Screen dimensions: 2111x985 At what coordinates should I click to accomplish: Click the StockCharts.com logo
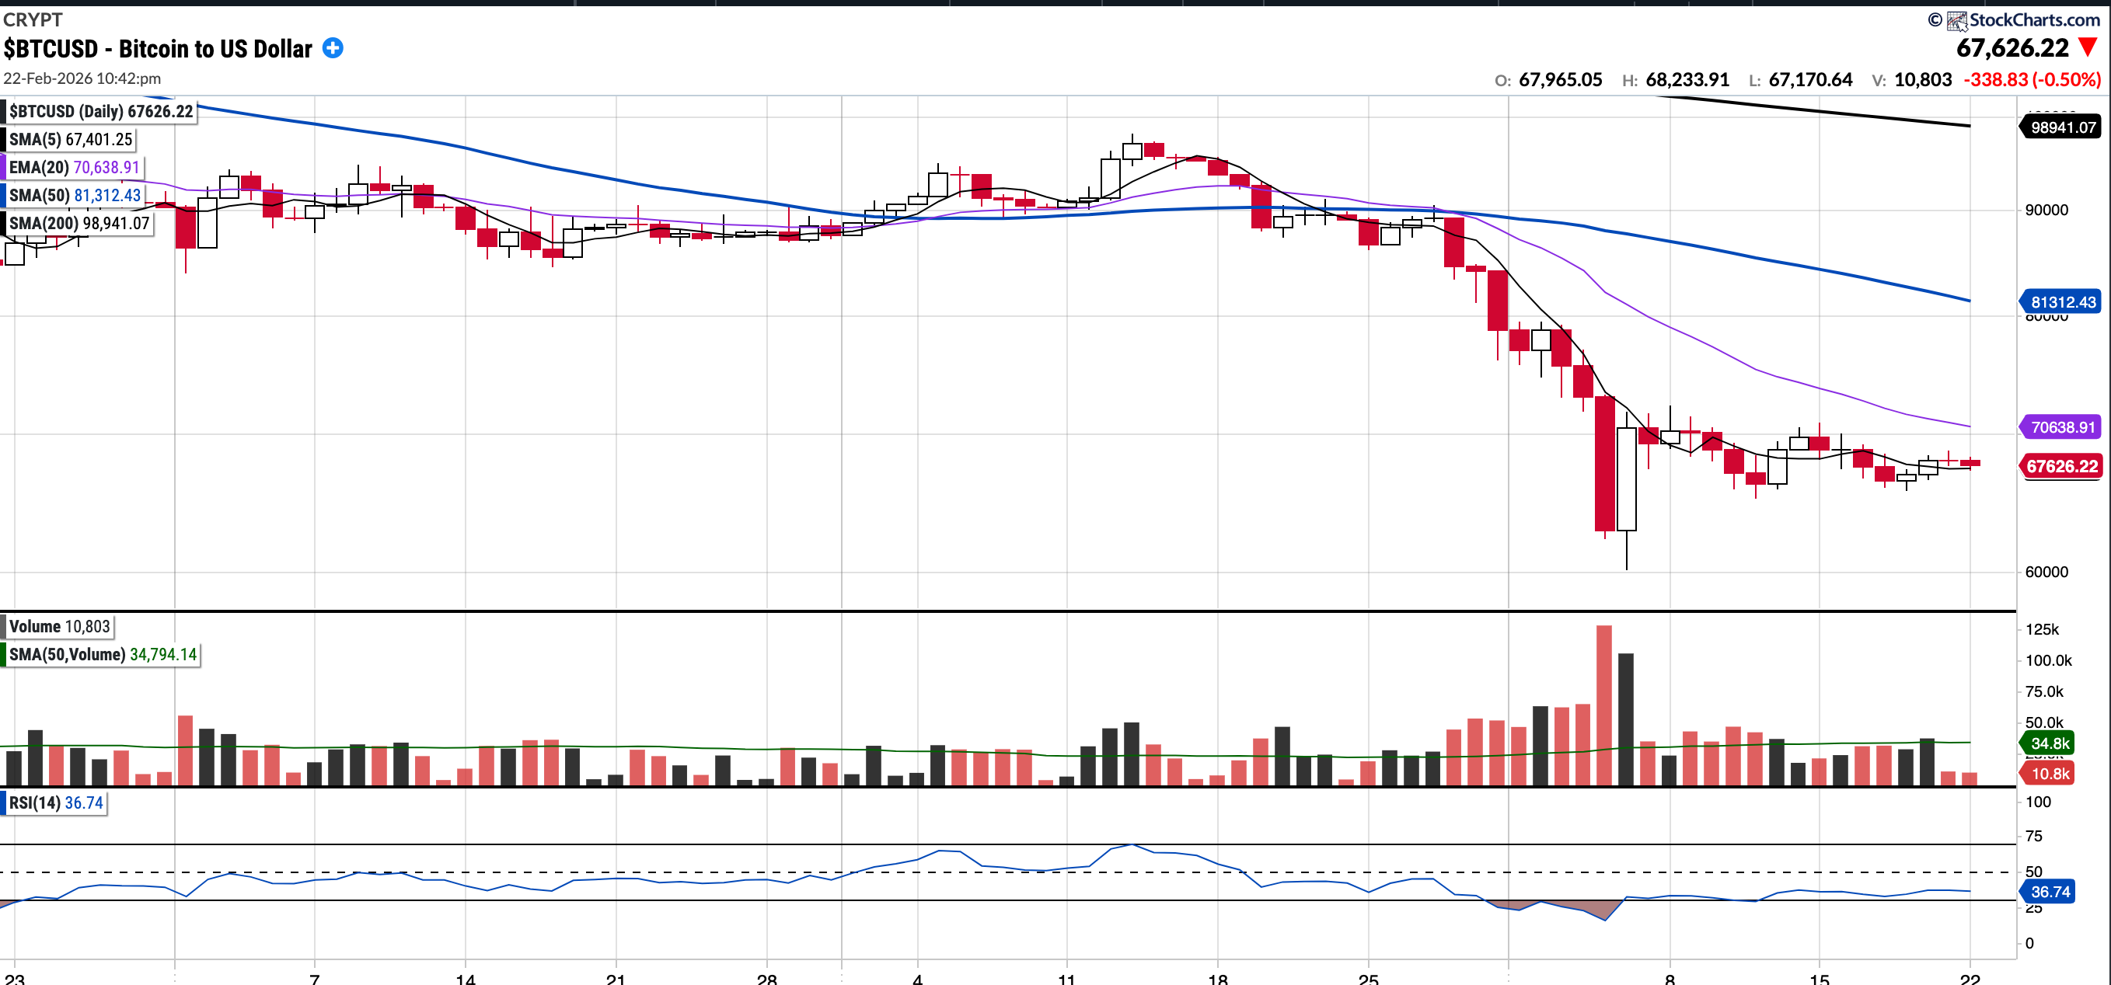(x=2023, y=19)
